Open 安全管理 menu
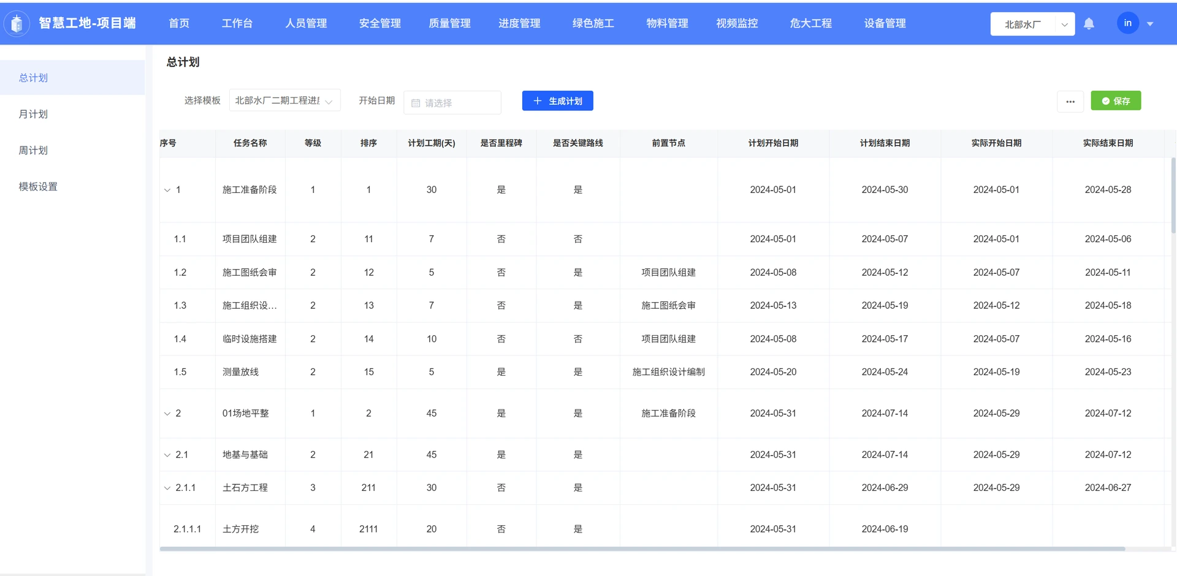The height and width of the screenshot is (576, 1177). (x=380, y=23)
